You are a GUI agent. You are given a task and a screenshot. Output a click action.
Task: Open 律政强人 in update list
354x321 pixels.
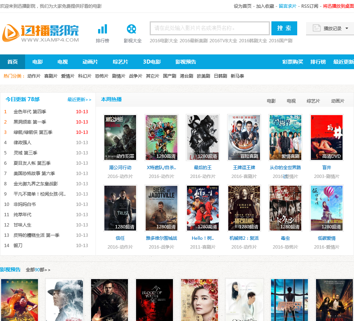coord(22,143)
